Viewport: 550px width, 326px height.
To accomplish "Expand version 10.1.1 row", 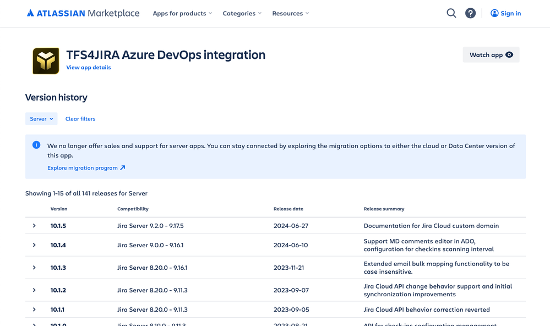I will pos(34,309).
